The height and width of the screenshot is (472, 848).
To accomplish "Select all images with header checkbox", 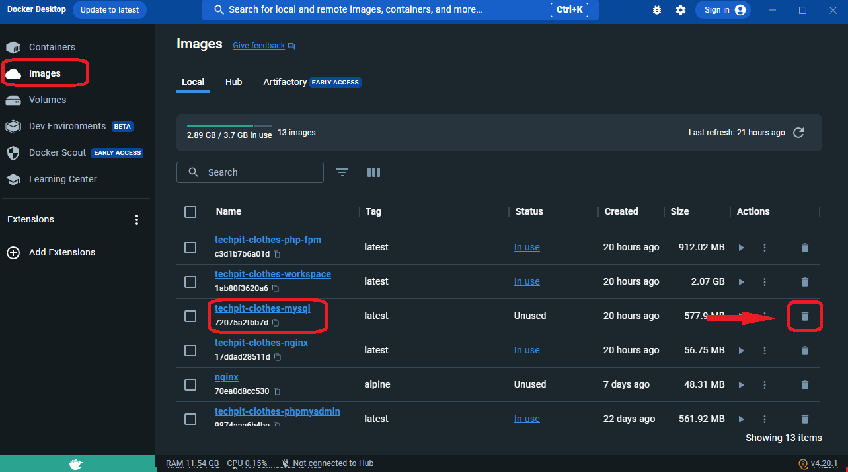I will point(190,212).
